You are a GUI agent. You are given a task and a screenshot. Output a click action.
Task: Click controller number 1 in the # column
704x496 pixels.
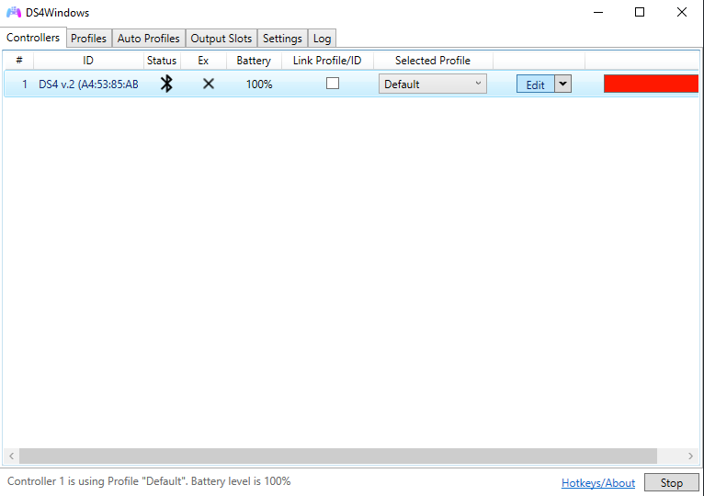[x=25, y=85]
